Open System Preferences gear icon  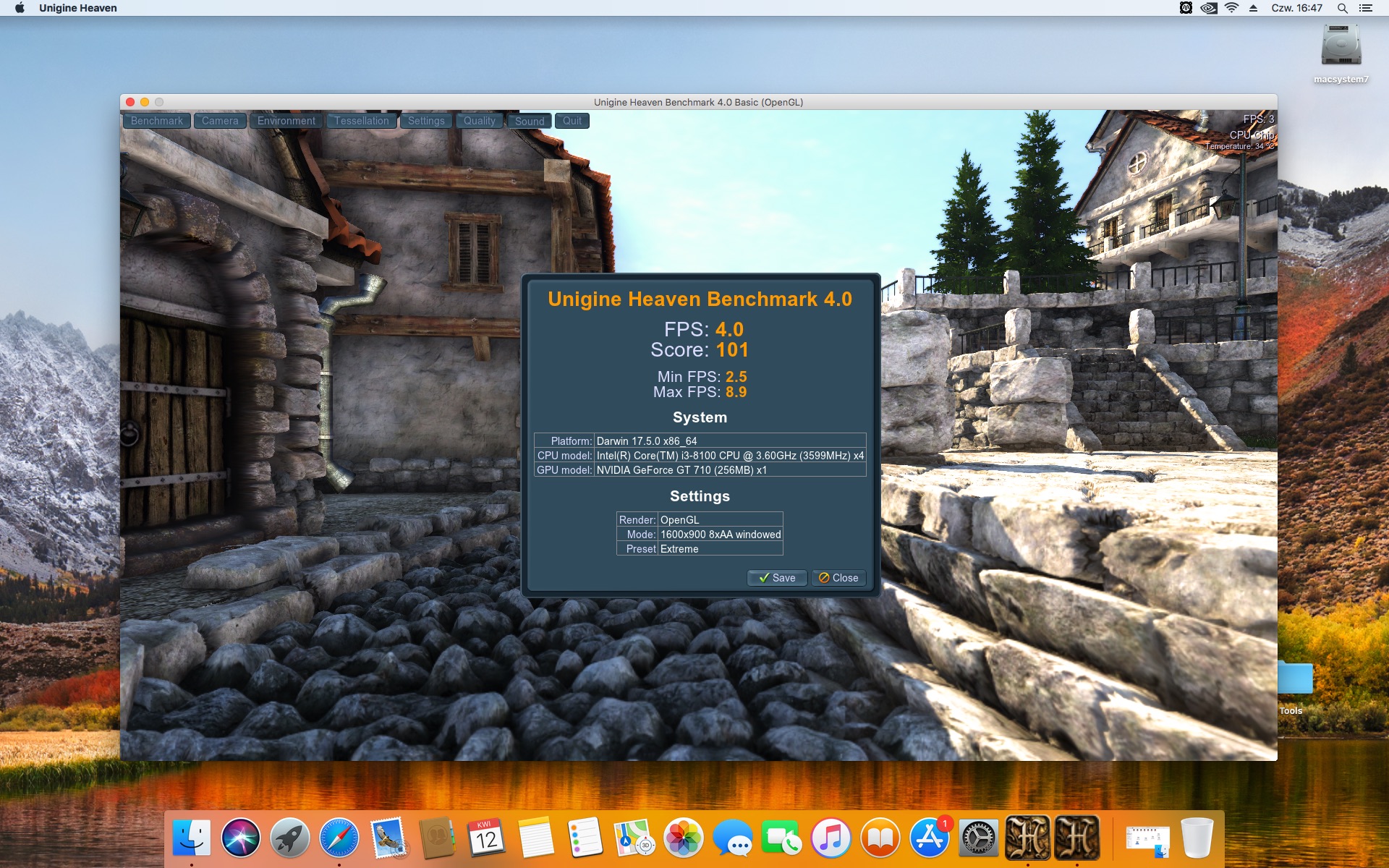tap(978, 838)
